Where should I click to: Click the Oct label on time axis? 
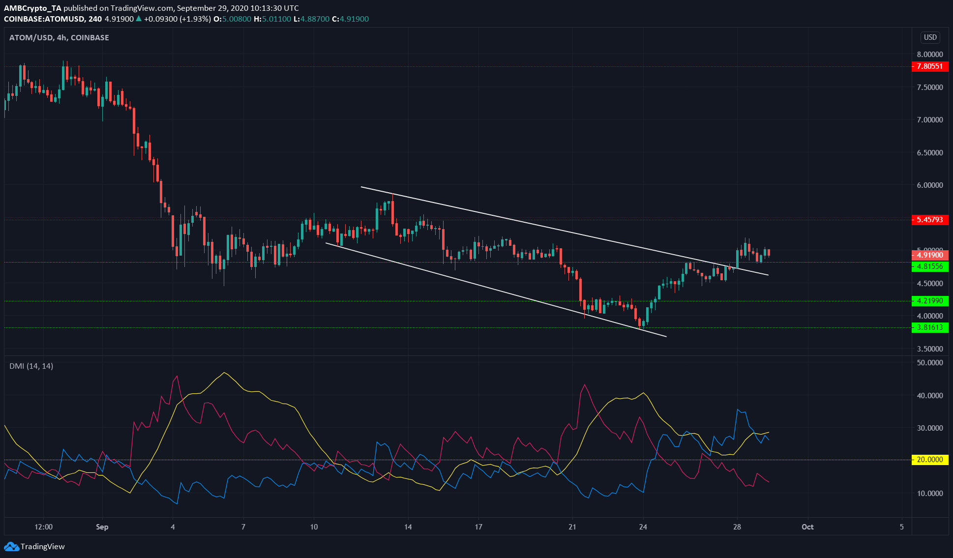click(x=807, y=527)
